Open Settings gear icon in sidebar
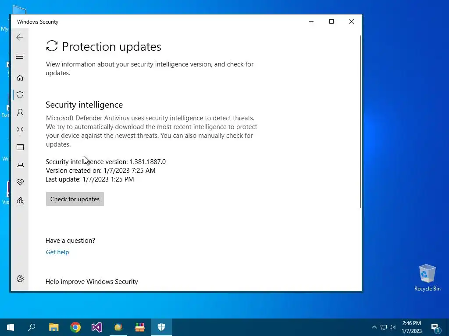The width and height of the screenshot is (449, 336). point(20,279)
